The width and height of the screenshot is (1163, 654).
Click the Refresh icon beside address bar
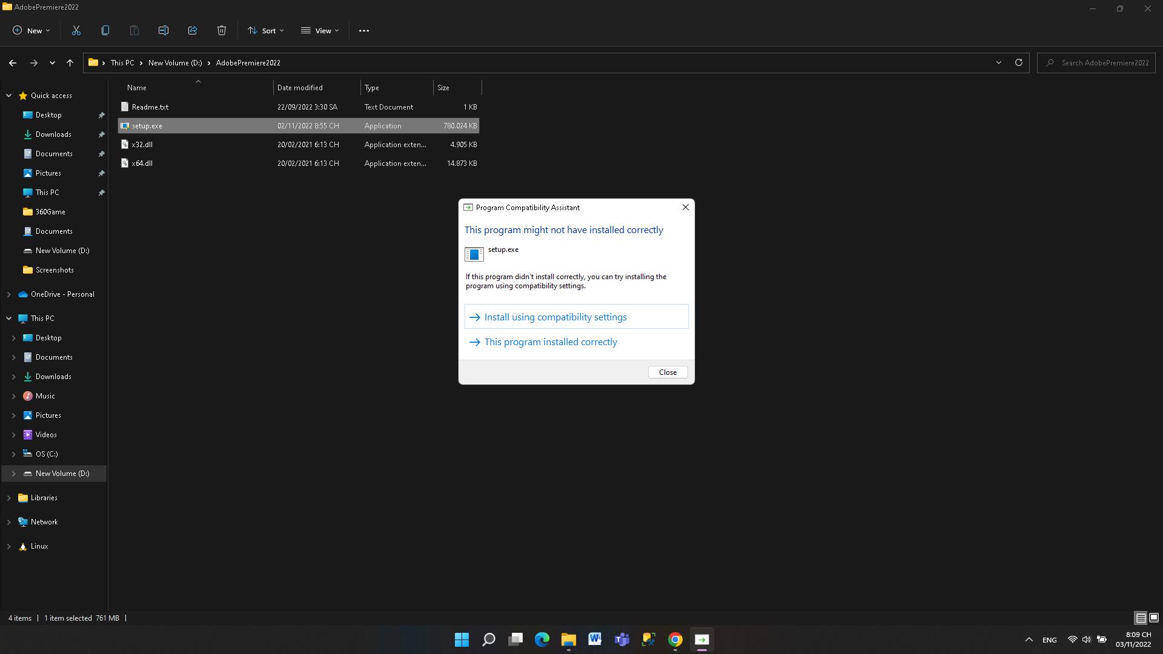[x=1019, y=62]
